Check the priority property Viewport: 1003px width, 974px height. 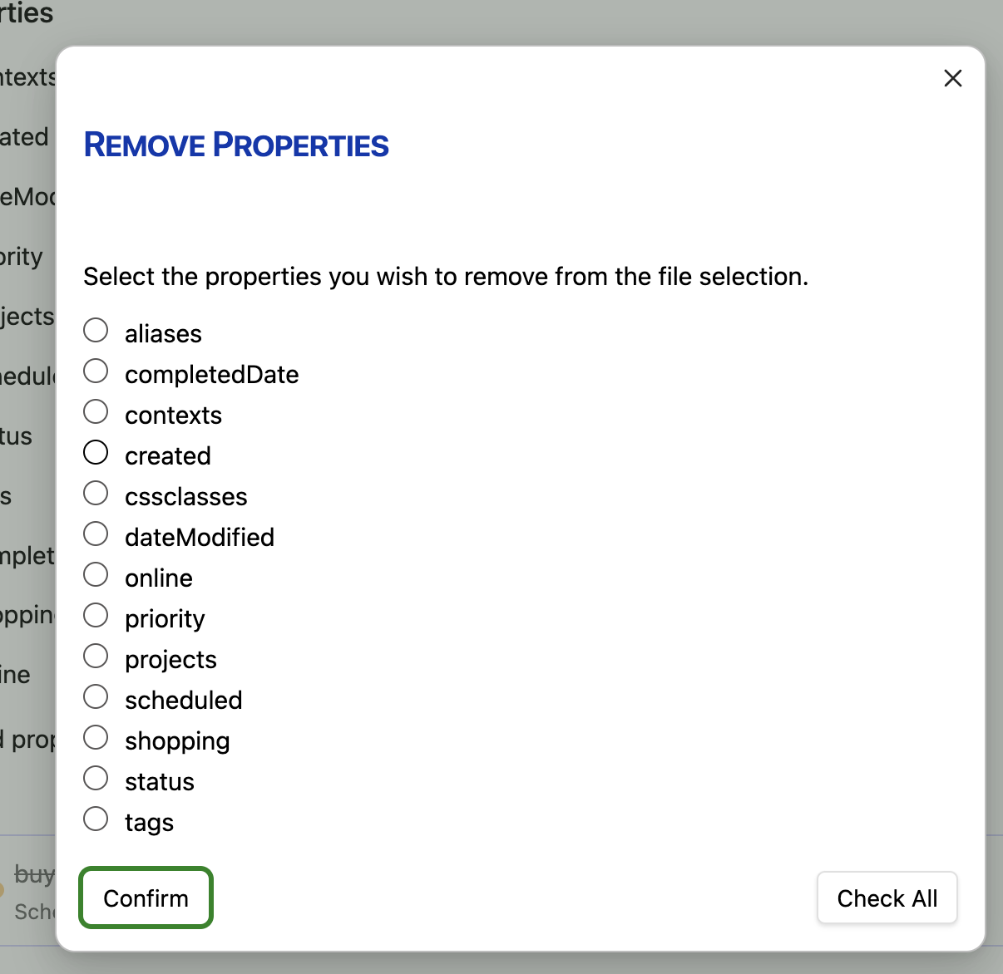(x=96, y=615)
